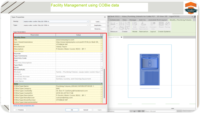Click the Cost value cell
The width and height of the screenshot is (200, 113).
coord(78,61)
